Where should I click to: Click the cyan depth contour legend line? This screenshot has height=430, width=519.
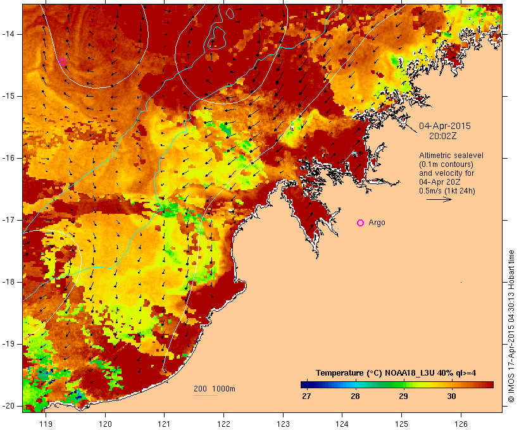pos(206,395)
